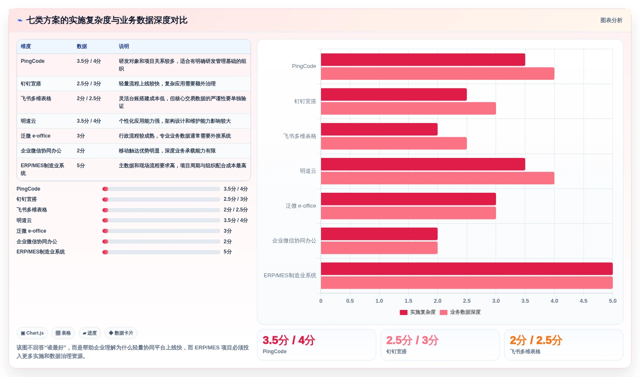Toggle the 业务数据深度 legend swatch
Image resolution: width=640 pixels, height=377 pixels.
click(443, 312)
